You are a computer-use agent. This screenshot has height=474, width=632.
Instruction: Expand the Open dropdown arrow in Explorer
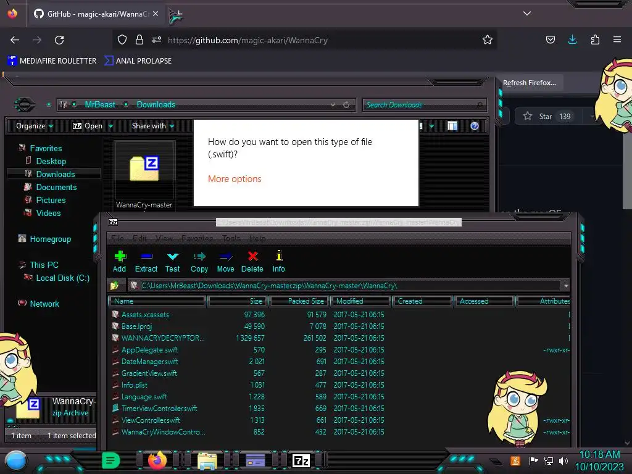[x=110, y=126]
